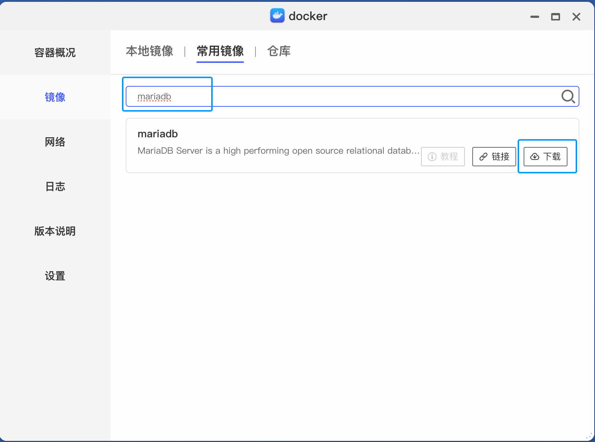Select the 常用镜像 tab
Viewport: 595px width, 442px height.
coord(220,51)
